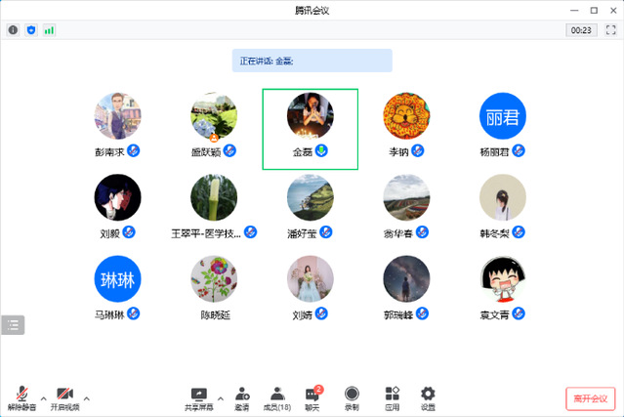Expand video options arrow beside 开启视频
The image size is (624, 417).
click(x=86, y=396)
